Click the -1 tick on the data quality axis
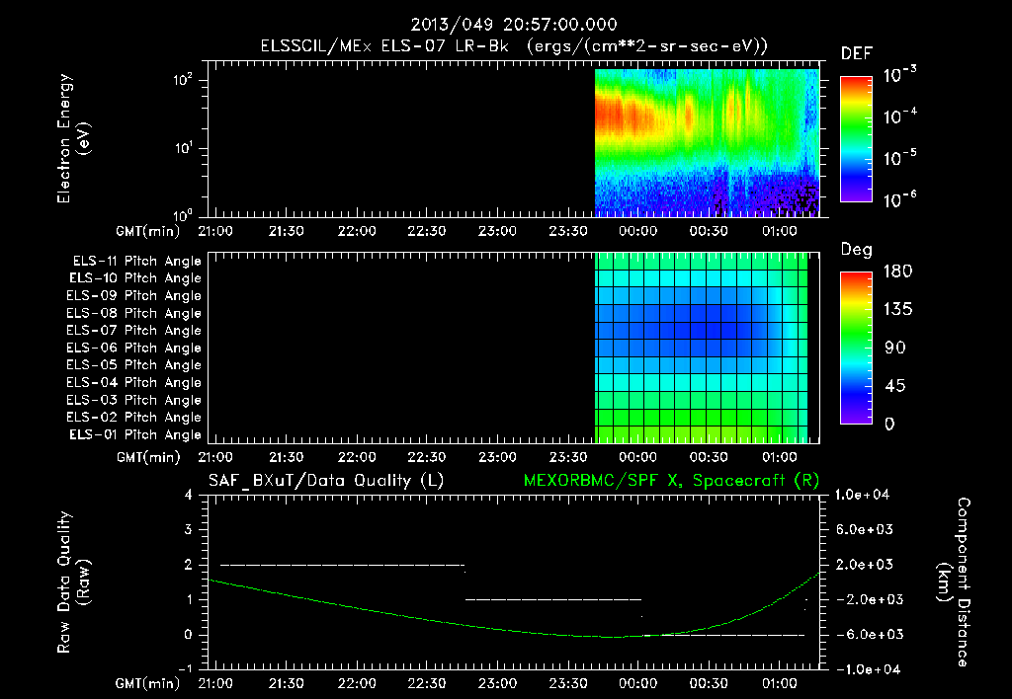The height and width of the screenshot is (699, 1012). 185,669
